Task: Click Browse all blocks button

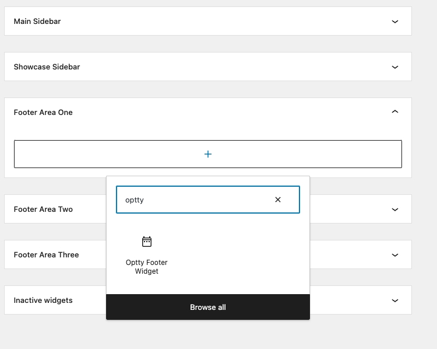Action: pyautogui.click(x=208, y=307)
